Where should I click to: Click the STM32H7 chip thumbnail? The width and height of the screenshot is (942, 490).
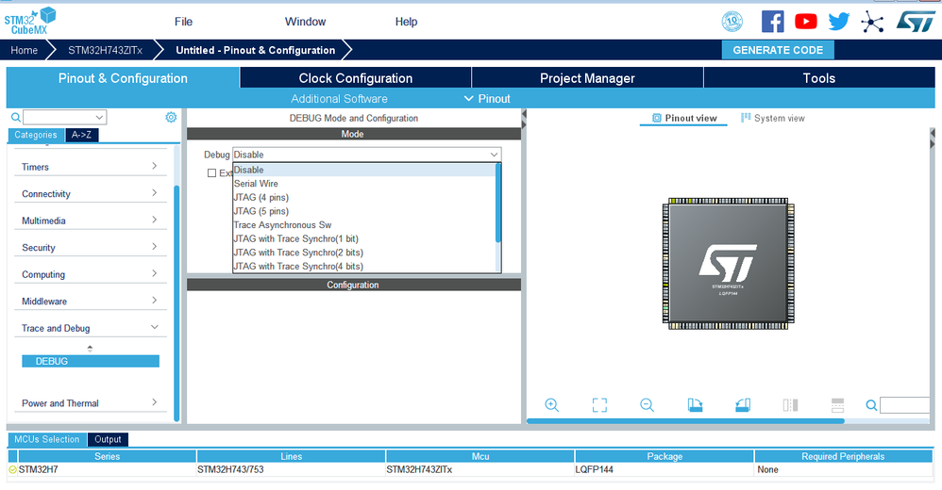tap(728, 263)
